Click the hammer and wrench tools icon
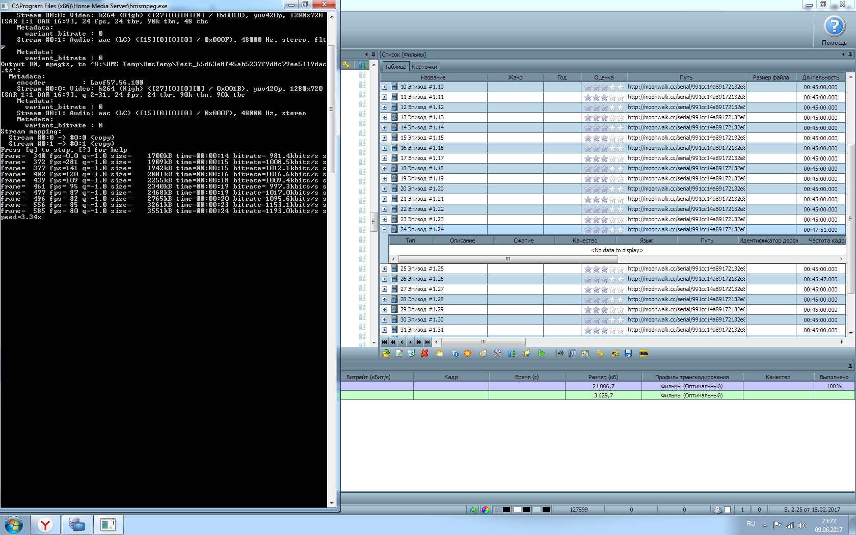The width and height of the screenshot is (856, 535). [x=498, y=353]
